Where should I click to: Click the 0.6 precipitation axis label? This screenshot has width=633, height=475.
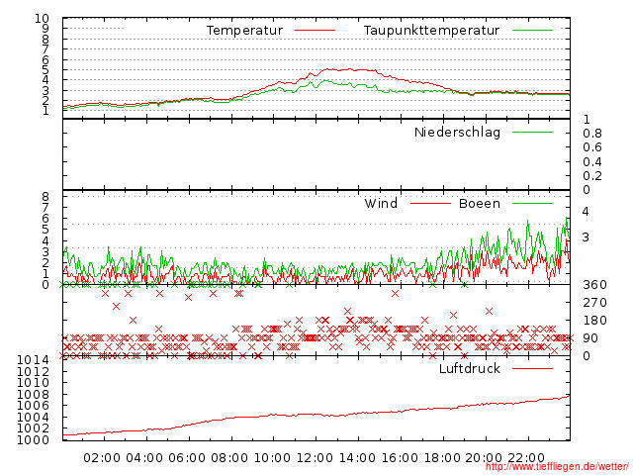(592, 147)
